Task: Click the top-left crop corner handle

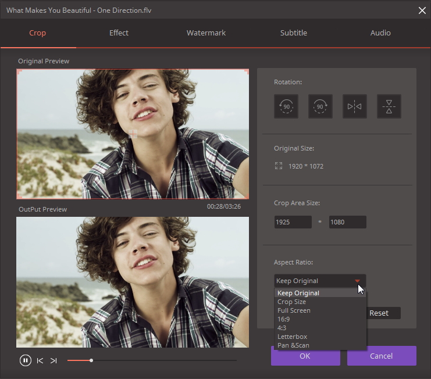Action: 19,71
